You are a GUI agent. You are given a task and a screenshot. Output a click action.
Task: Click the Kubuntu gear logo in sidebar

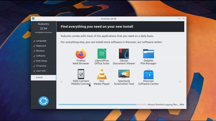[44, 101]
